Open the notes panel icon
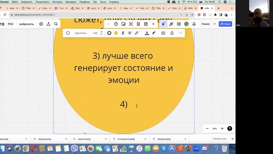Image resolution: width=273 pixels, height=154 pixels. coord(146,24)
